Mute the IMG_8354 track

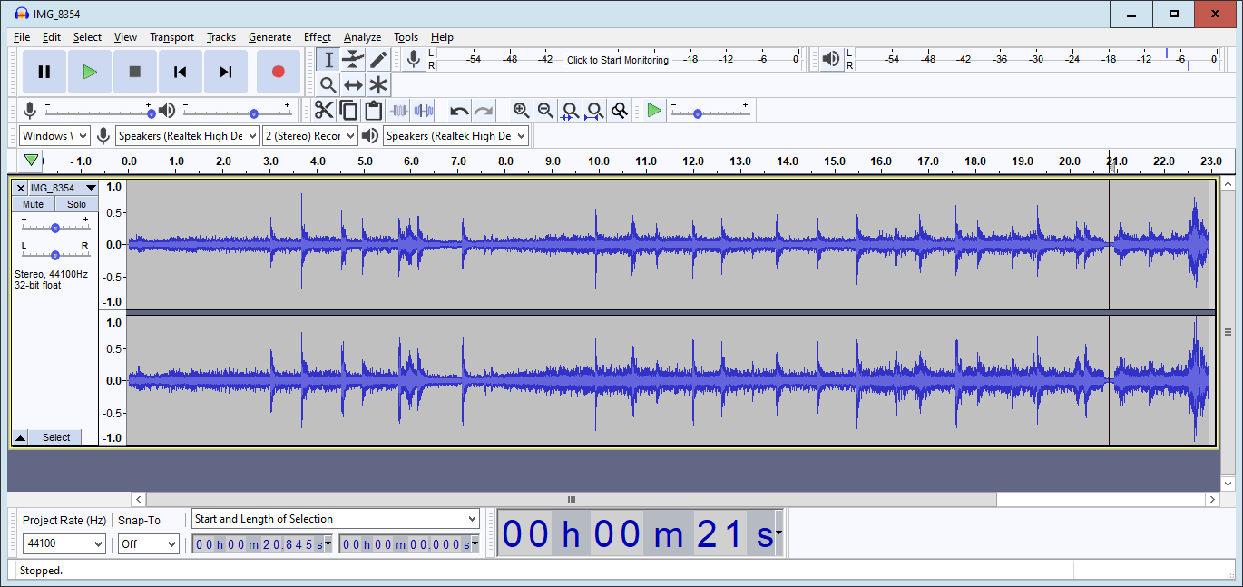point(33,204)
